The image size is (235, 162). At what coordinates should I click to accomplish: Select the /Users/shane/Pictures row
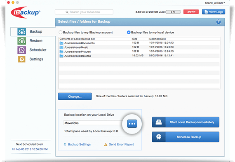(x=139, y=52)
